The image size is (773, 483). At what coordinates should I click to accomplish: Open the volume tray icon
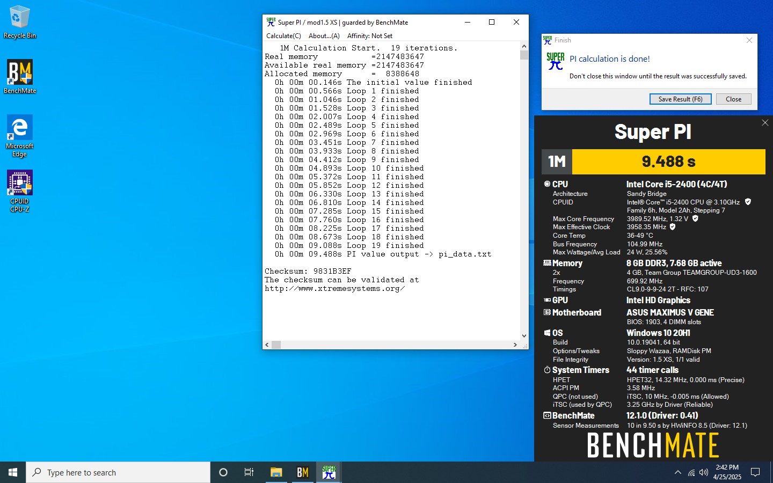click(704, 472)
